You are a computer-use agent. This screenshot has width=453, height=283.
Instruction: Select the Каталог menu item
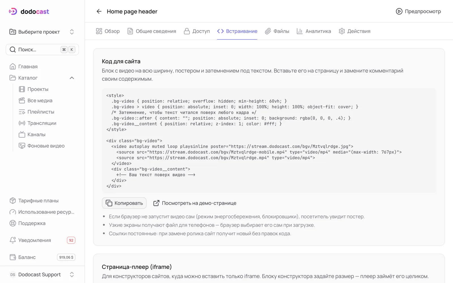42,78
